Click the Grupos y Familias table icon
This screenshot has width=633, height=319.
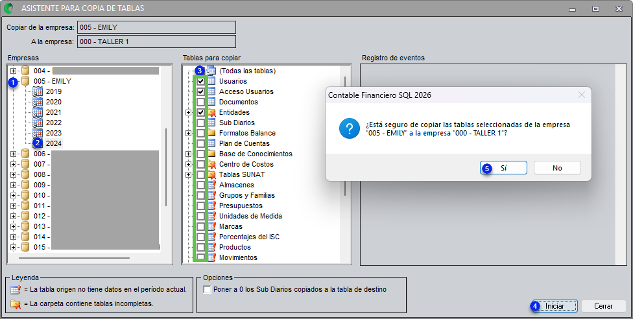point(211,195)
